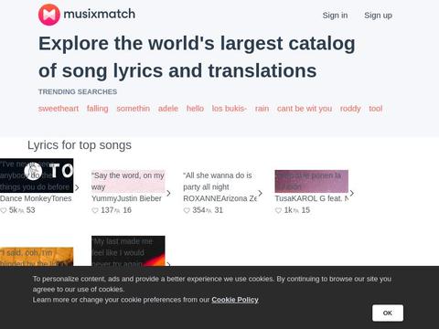The height and width of the screenshot is (329, 439).
Task: Click the musixmatch wordmark text
Action: click(100, 14)
